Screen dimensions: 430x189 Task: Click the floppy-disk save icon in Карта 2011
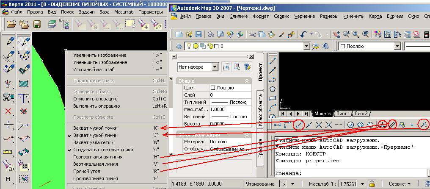[37, 24]
